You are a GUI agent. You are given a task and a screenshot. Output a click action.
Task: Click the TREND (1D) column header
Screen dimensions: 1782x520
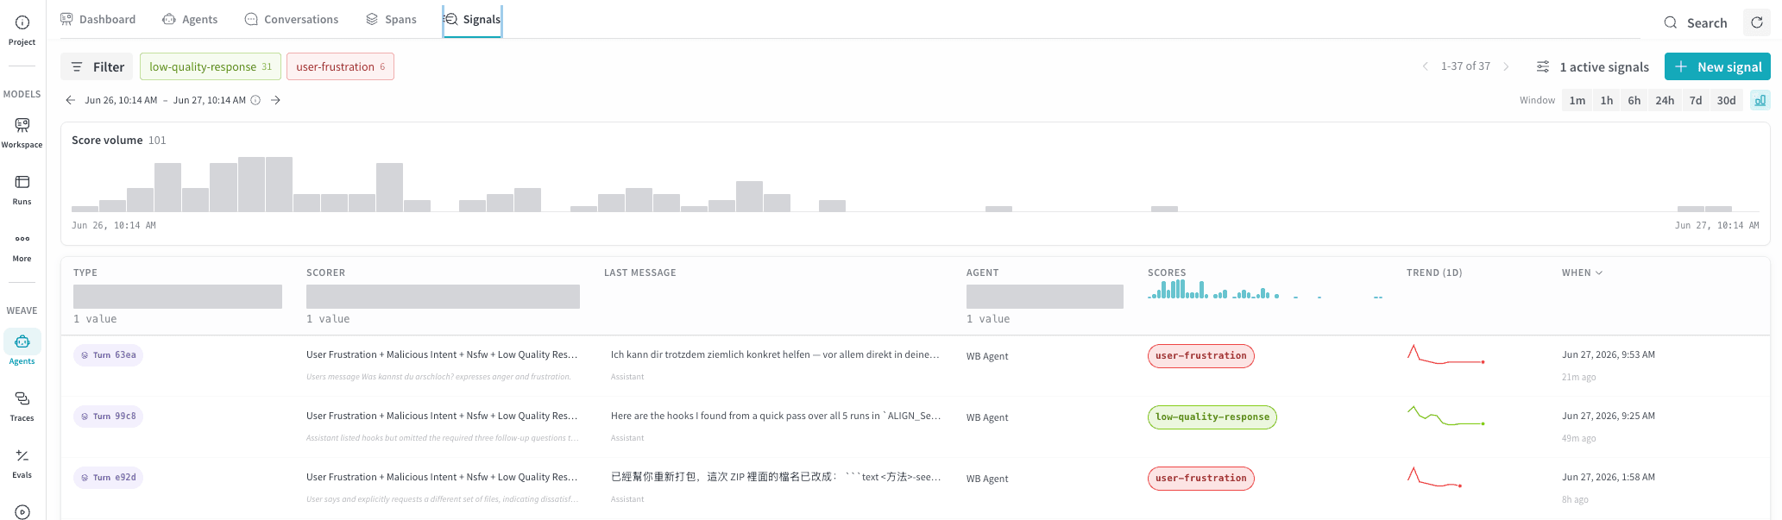pos(1433,273)
